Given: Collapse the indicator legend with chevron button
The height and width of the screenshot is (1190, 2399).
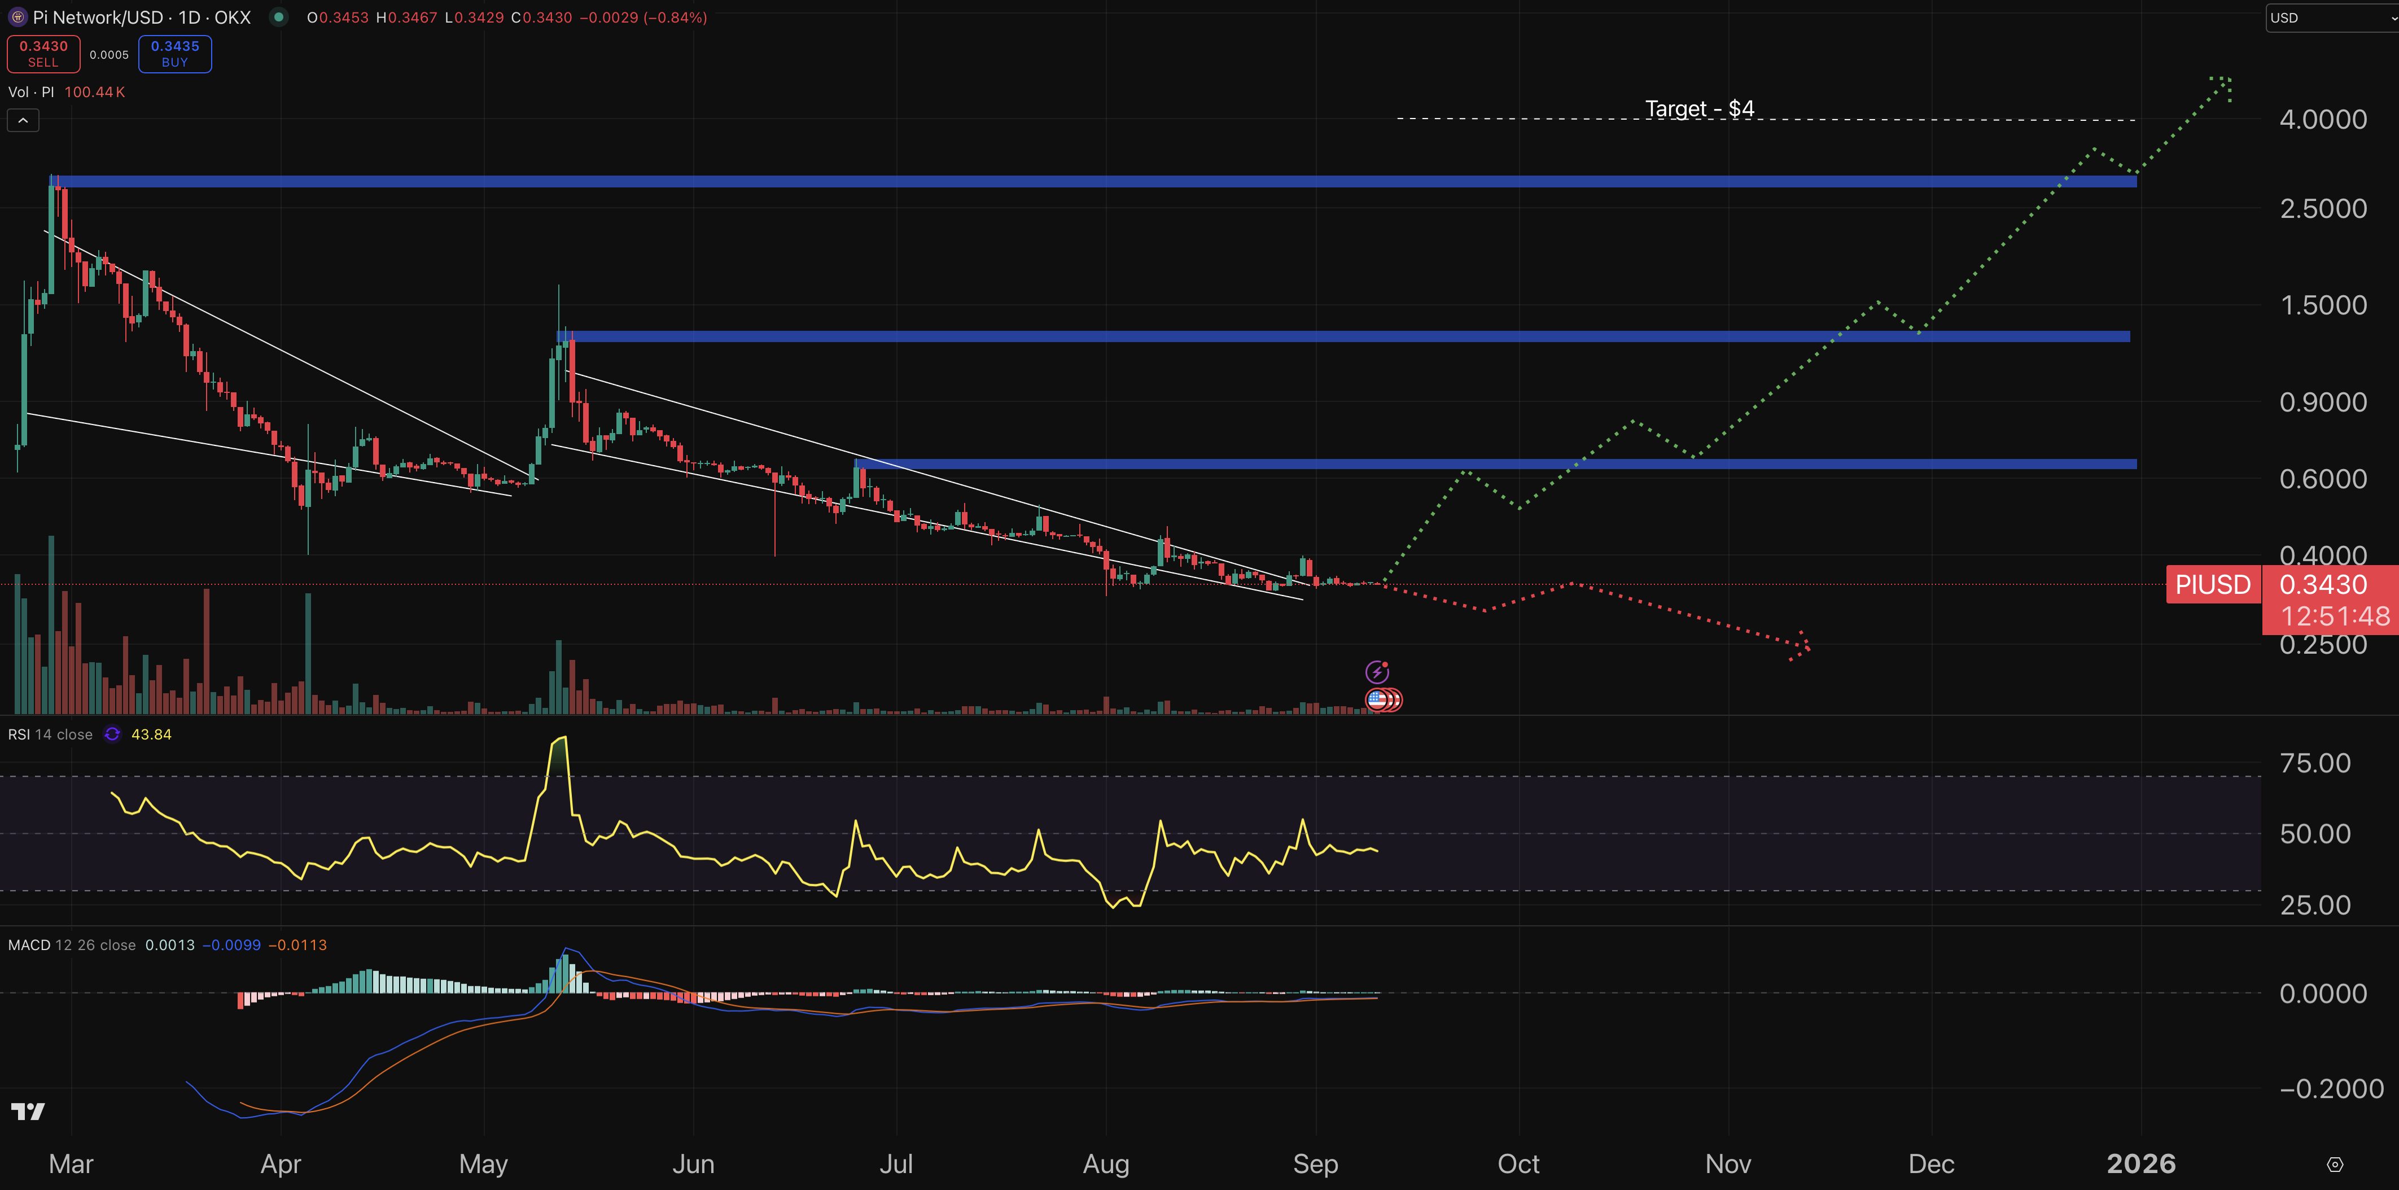Looking at the screenshot, I should [23, 120].
